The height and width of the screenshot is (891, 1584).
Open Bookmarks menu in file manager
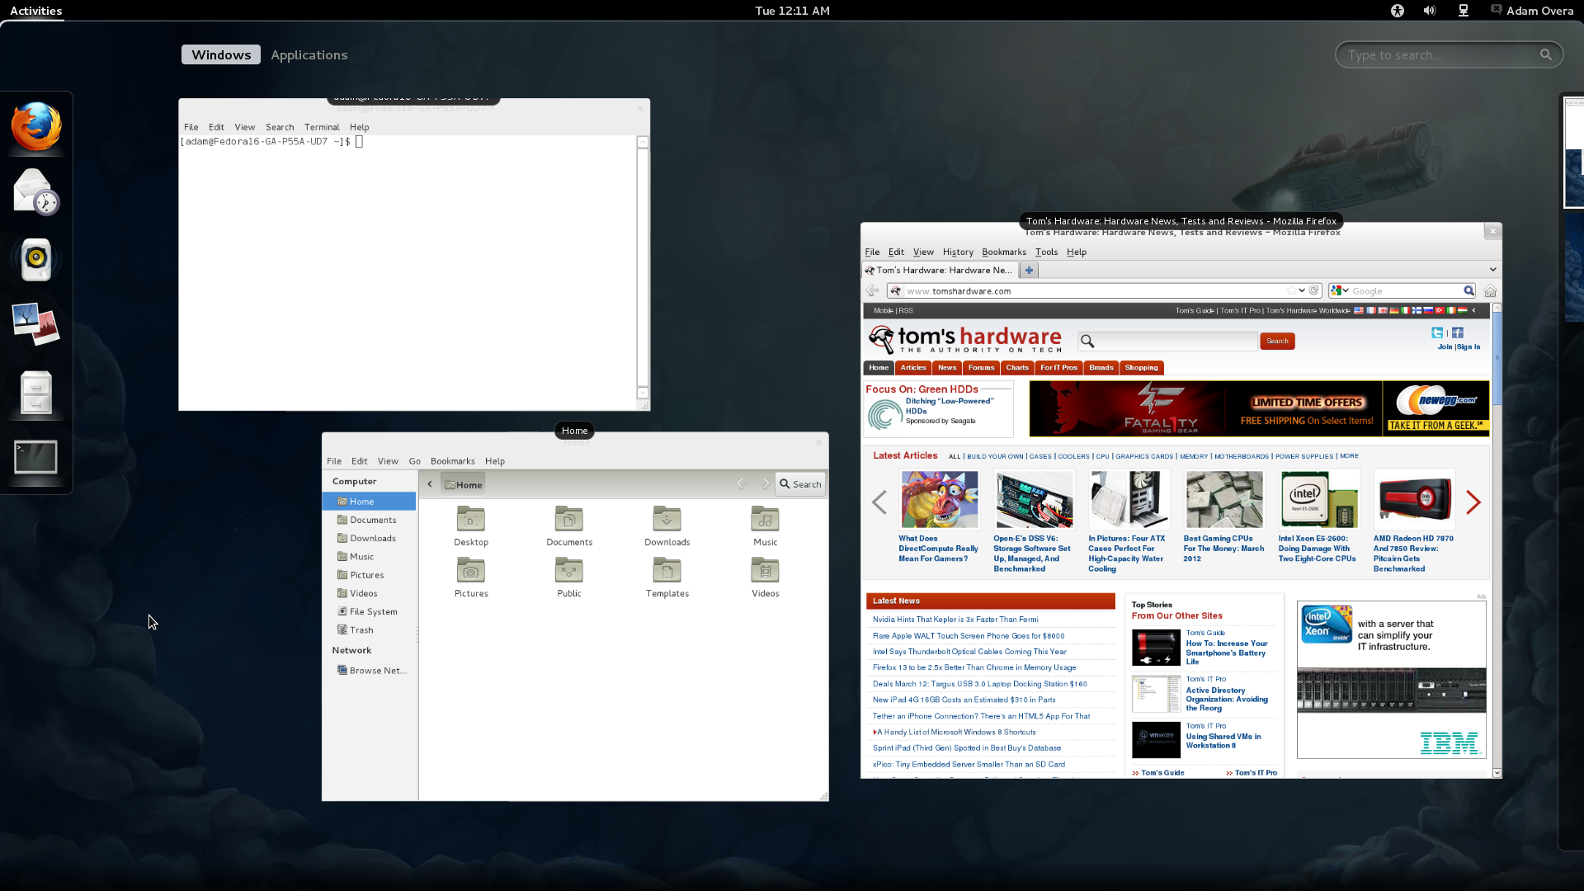tap(452, 461)
